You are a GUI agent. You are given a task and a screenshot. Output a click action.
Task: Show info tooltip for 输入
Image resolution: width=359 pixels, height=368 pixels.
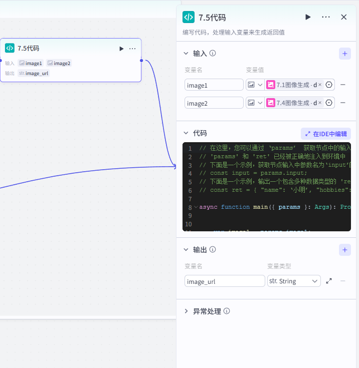point(213,54)
